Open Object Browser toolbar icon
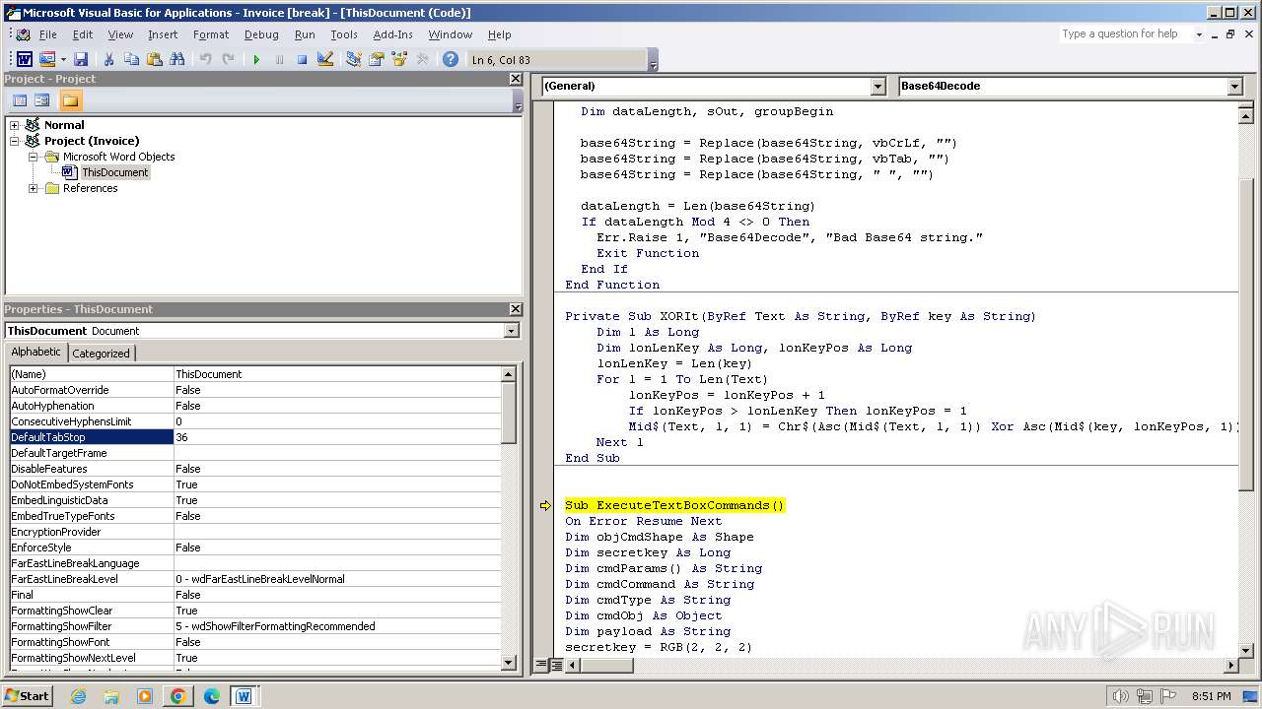The height and width of the screenshot is (709, 1262). pyautogui.click(x=398, y=60)
